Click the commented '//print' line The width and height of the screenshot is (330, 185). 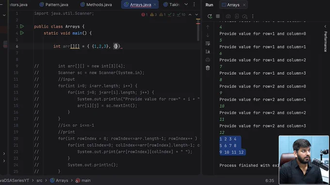pyautogui.click(x=66, y=132)
